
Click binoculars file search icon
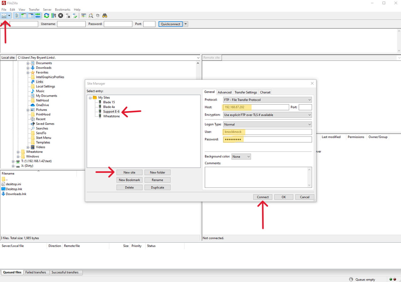105,15
